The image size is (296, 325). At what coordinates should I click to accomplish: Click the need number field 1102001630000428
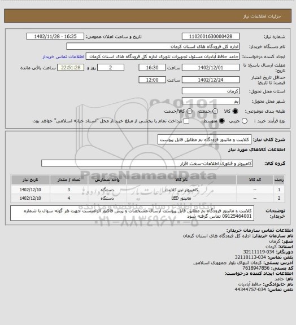(211, 36)
